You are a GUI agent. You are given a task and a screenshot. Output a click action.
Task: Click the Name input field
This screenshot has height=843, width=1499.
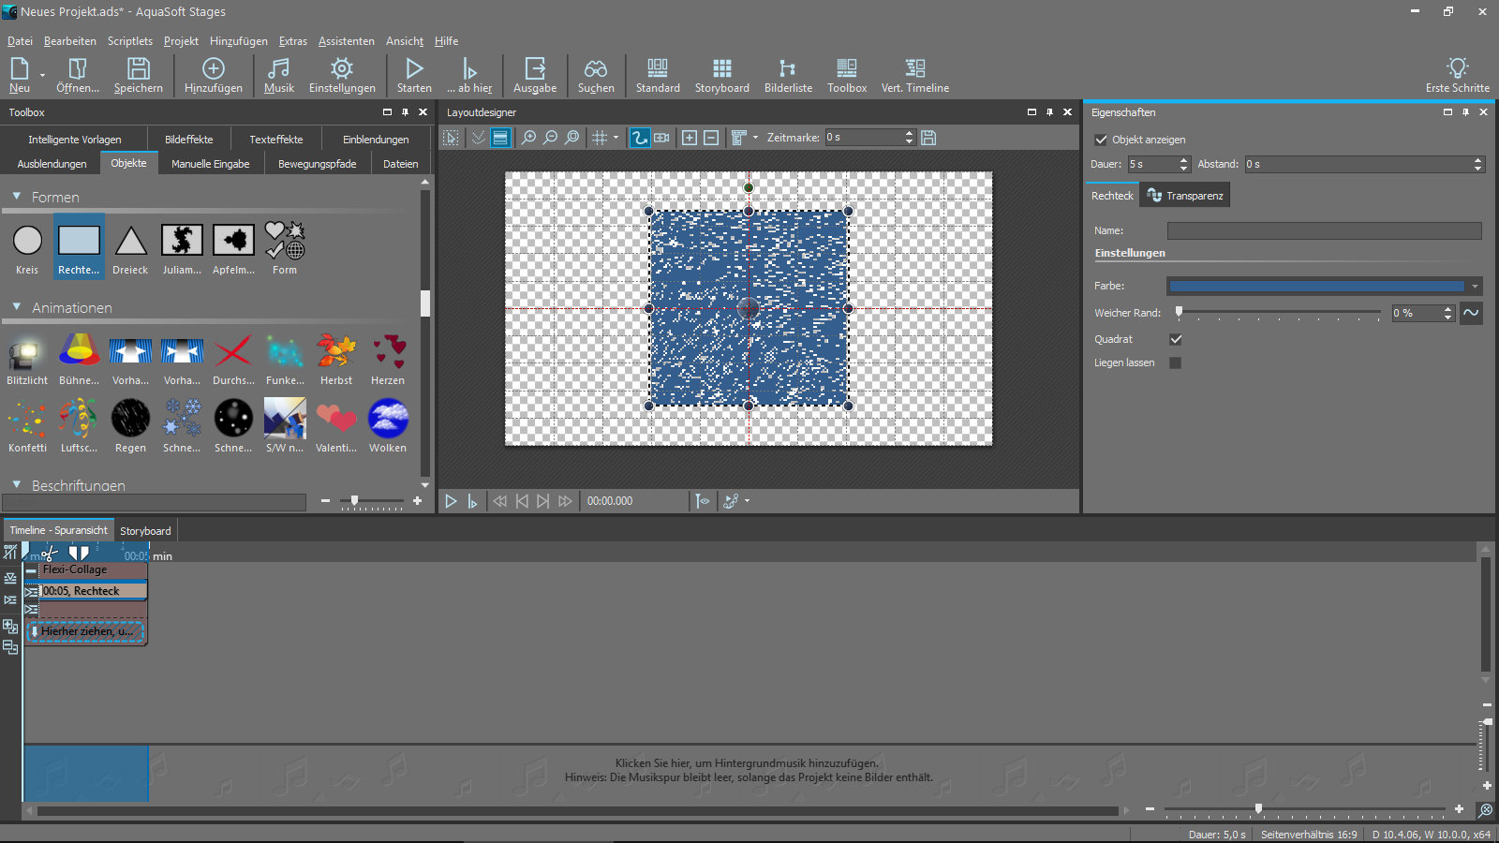1324,230
